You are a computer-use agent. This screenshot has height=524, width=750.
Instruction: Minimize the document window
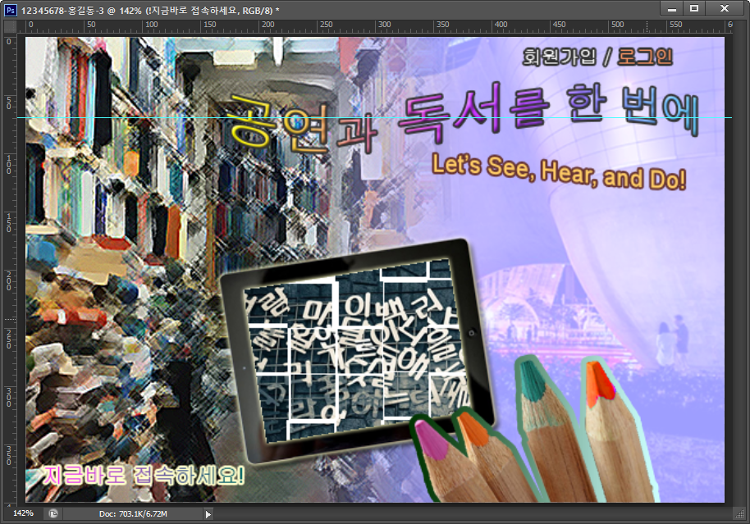(x=672, y=9)
